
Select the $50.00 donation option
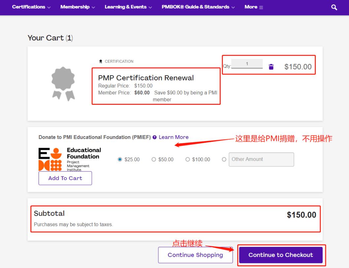click(153, 160)
